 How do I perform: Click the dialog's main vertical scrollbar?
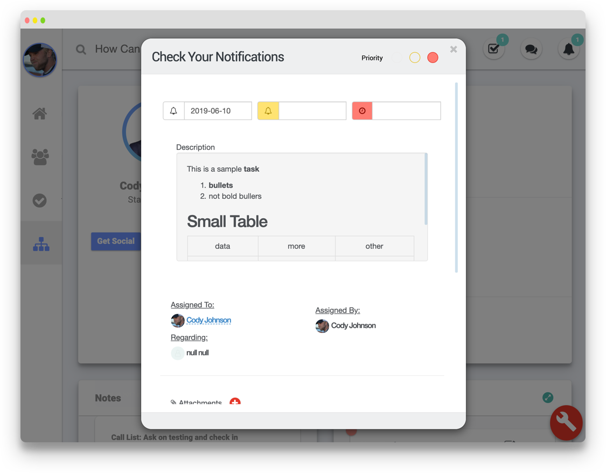[x=456, y=177]
